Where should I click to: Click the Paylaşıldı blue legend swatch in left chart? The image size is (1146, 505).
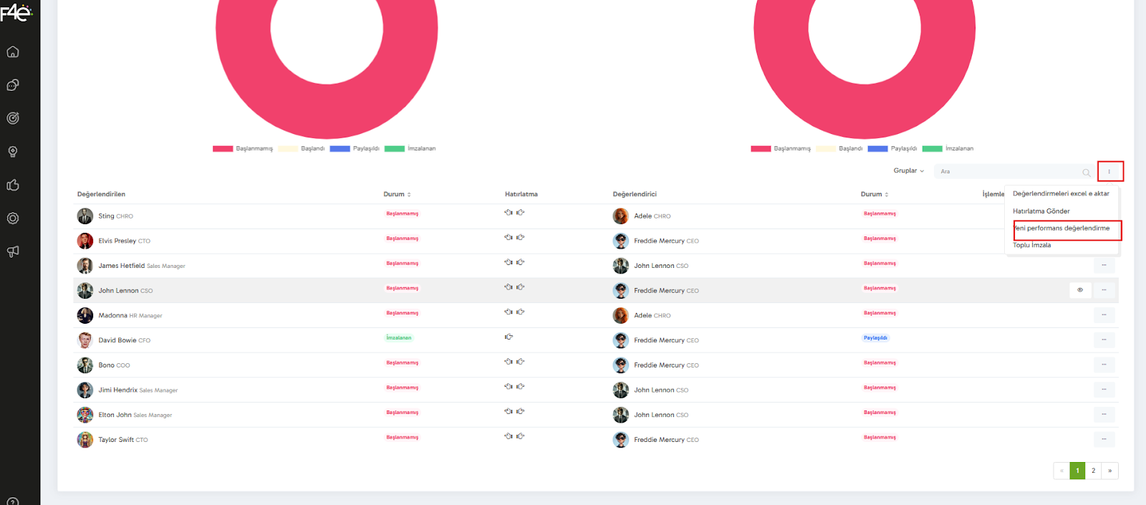[340, 149]
